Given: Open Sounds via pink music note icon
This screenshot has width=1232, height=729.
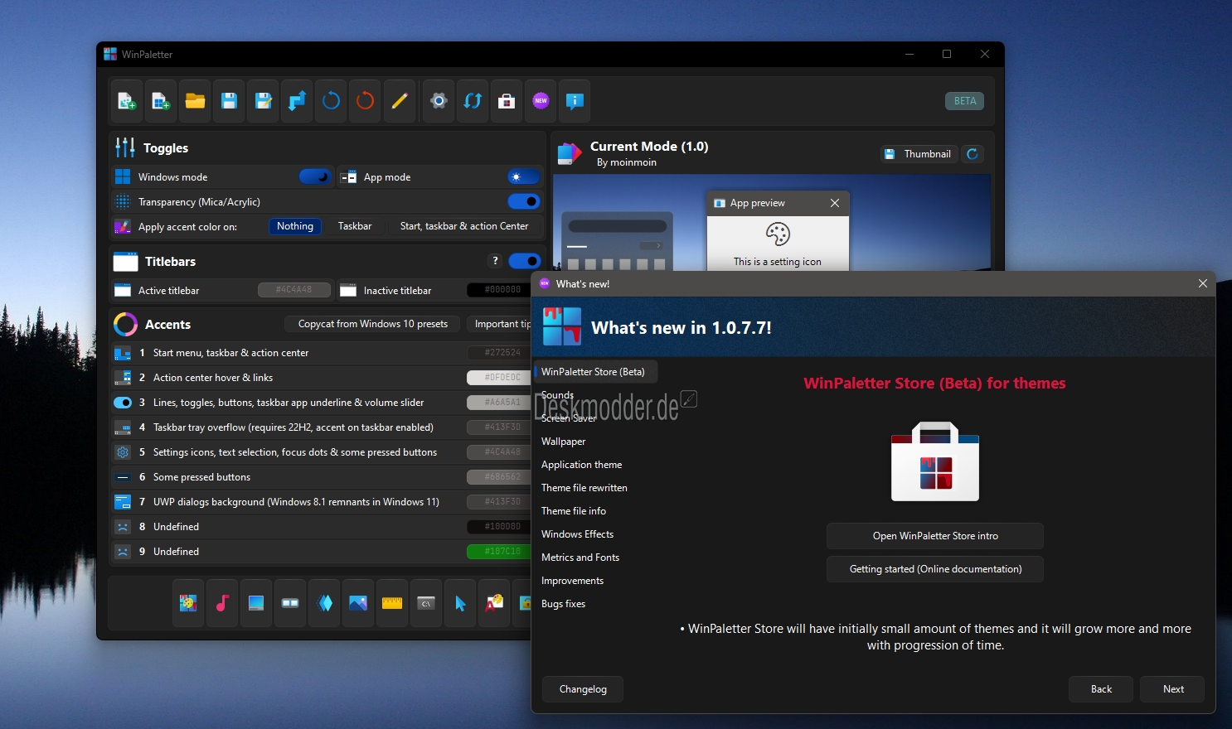Looking at the screenshot, I should pyautogui.click(x=222, y=603).
